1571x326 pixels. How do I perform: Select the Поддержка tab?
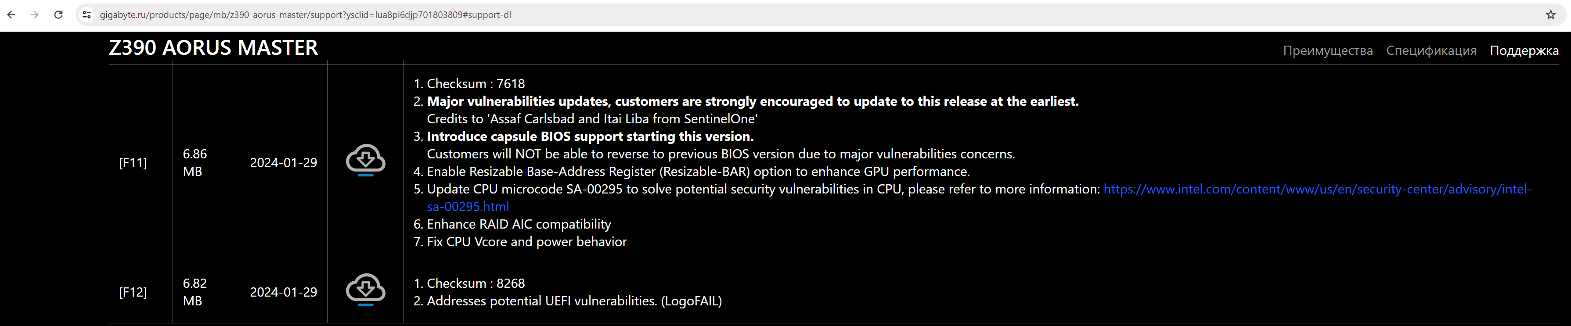(1524, 50)
